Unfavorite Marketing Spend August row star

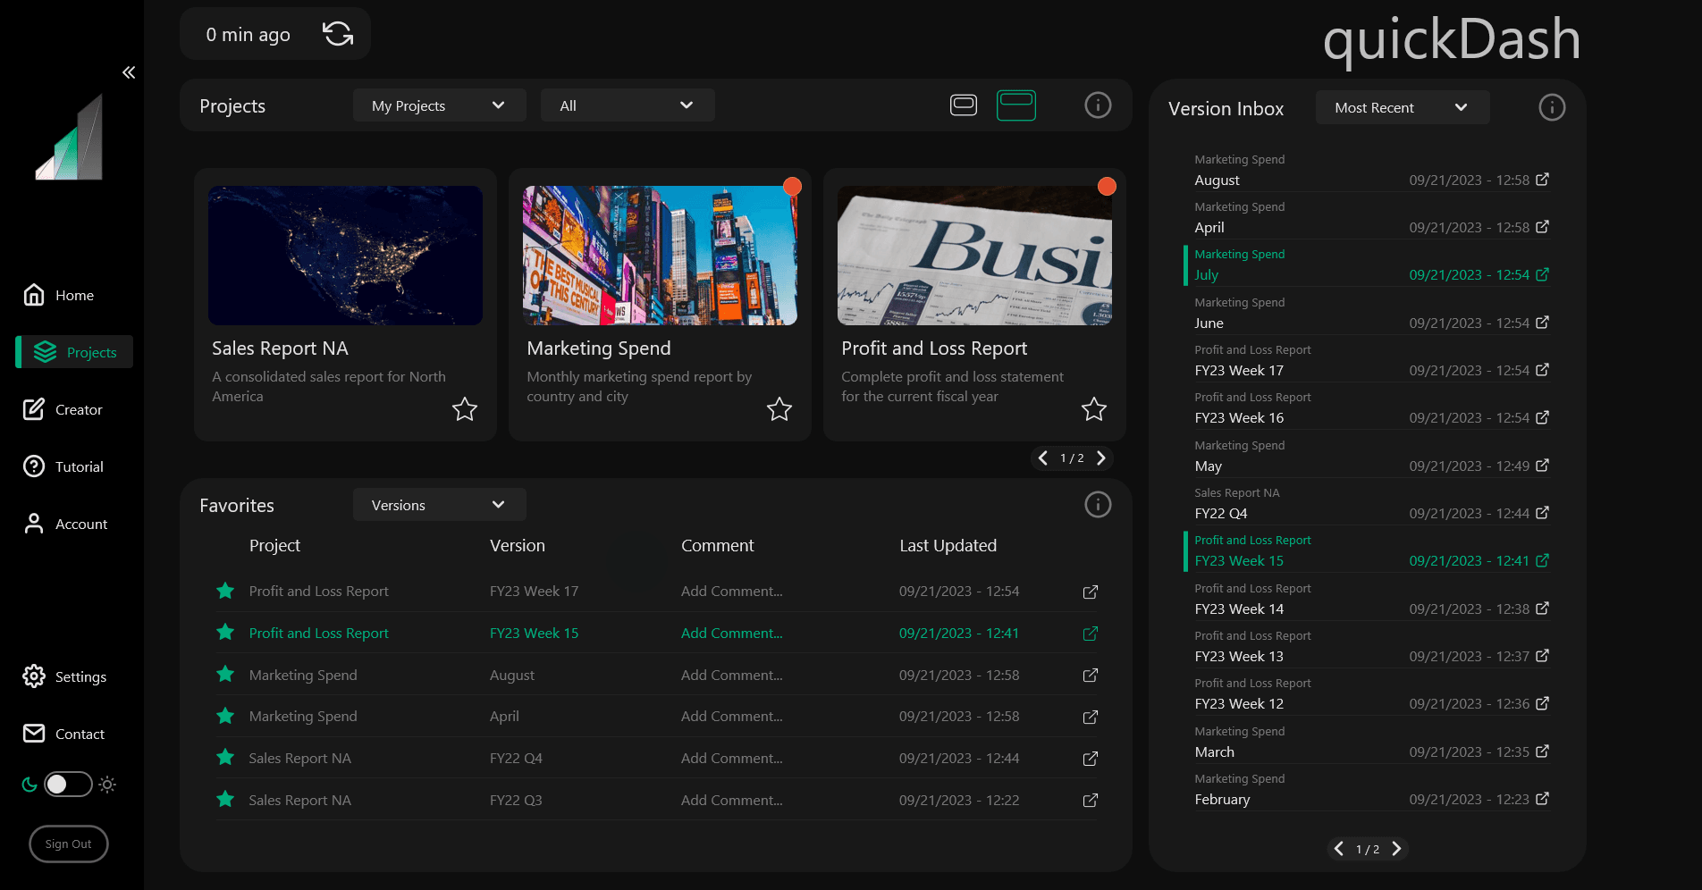point(225,675)
